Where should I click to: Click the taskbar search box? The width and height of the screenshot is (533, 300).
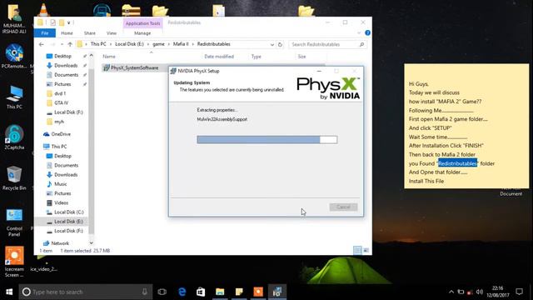pyautogui.click(x=86, y=292)
